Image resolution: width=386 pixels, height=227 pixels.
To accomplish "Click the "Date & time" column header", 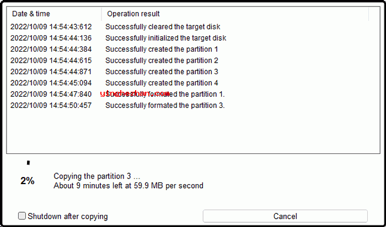I will click(x=31, y=14).
